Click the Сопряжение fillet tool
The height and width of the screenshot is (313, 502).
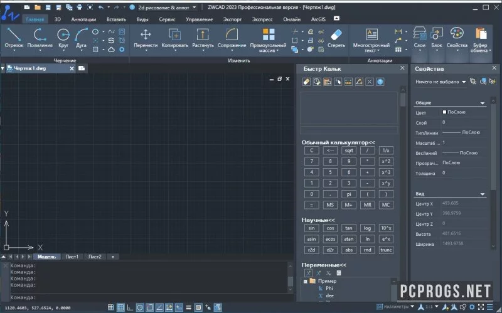coord(232,38)
